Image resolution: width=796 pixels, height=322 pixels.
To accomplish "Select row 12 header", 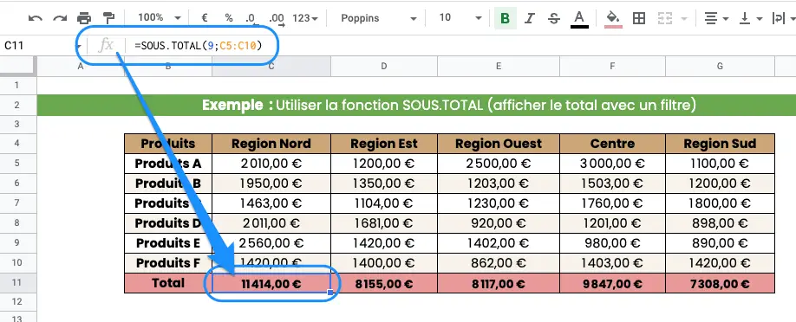I will (17, 302).
